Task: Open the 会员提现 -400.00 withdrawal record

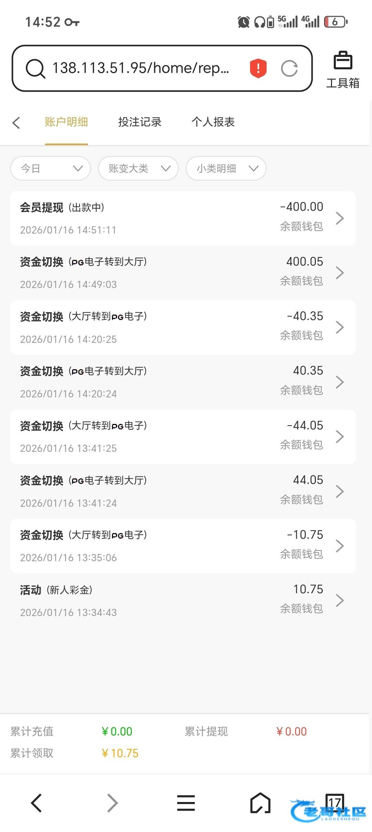Action: pos(183,218)
